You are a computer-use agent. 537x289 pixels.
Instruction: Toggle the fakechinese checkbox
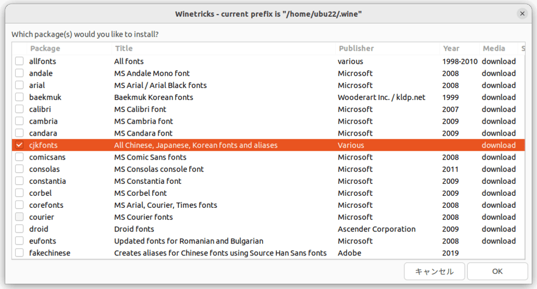point(19,253)
